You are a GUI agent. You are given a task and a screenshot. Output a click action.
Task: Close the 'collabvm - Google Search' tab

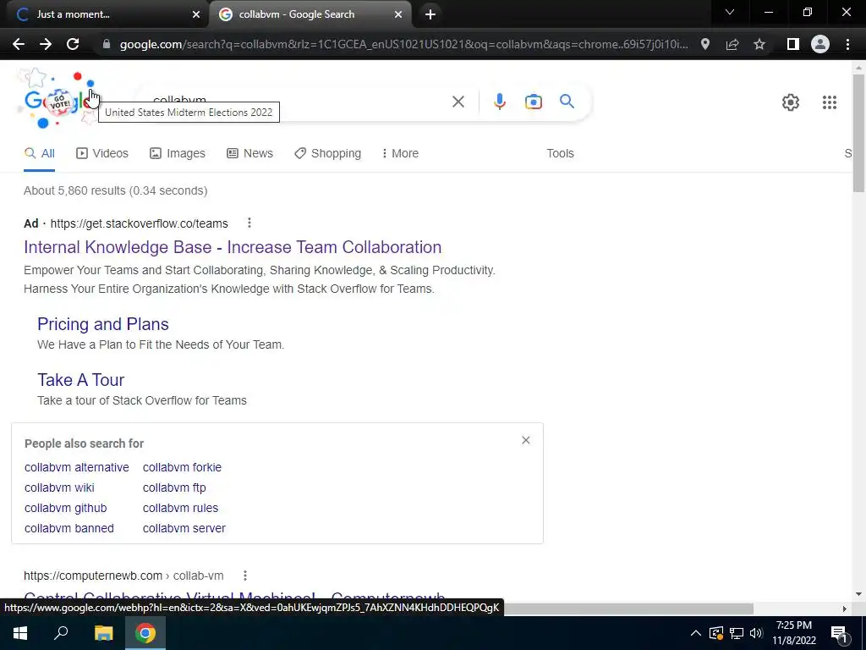[398, 14]
